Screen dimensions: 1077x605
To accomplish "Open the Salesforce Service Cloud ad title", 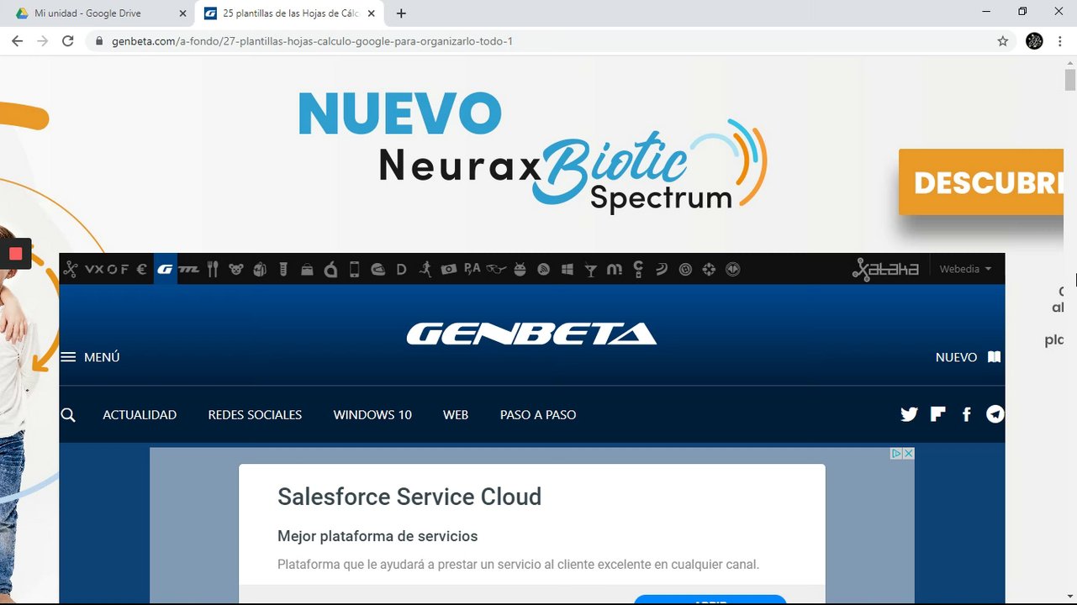I will click(x=409, y=497).
